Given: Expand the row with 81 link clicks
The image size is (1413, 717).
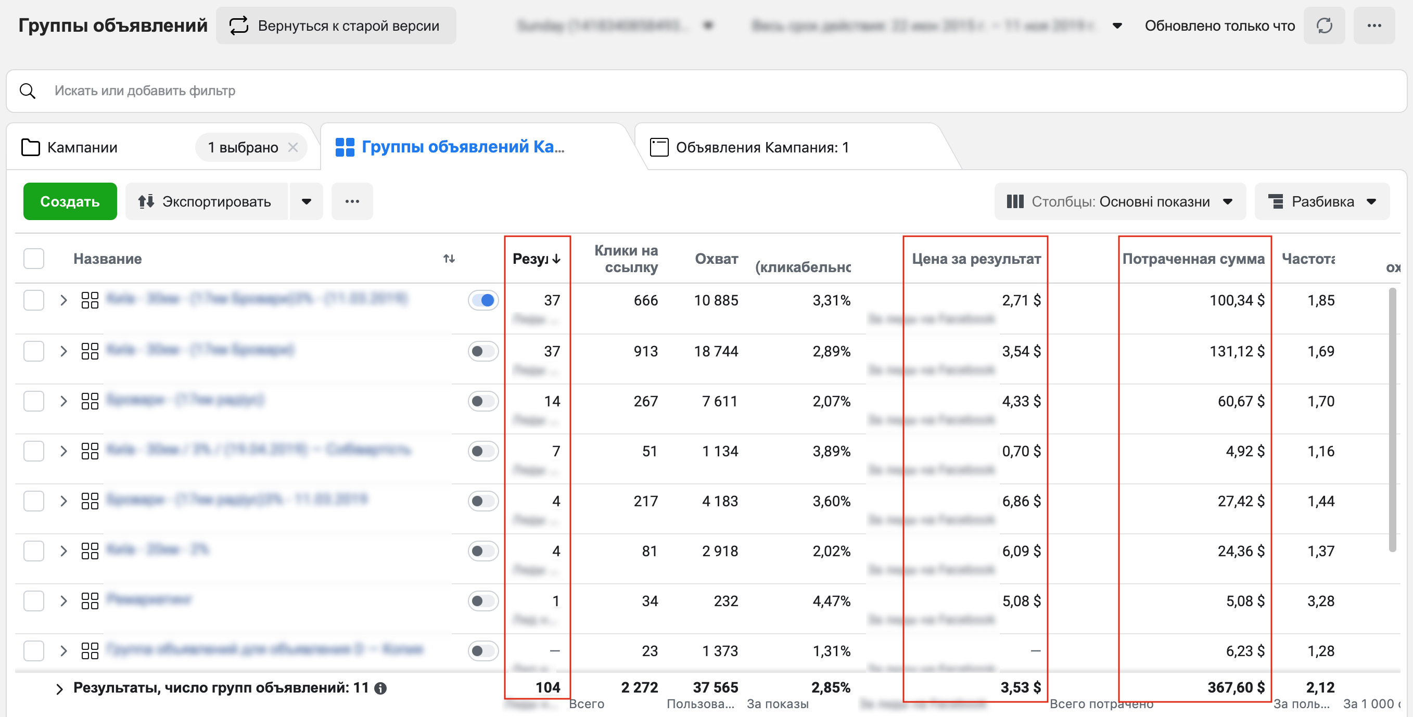Looking at the screenshot, I should [63, 551].
